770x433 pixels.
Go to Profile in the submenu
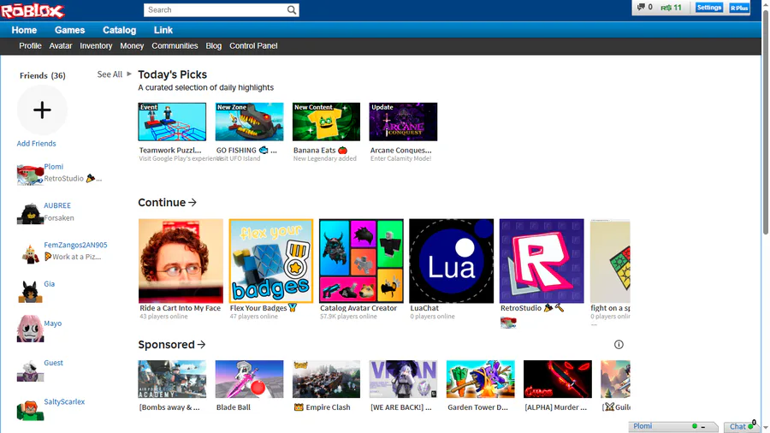pyautogui.click(x=30, y=45)
